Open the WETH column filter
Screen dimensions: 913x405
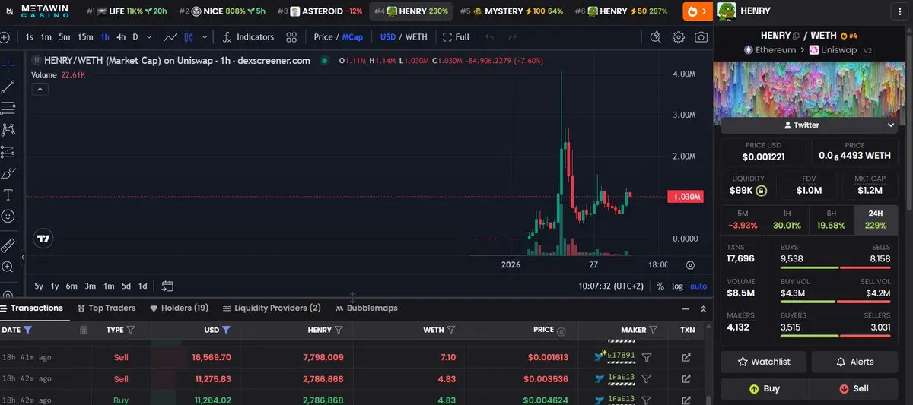pyautogui.click(x=451, y=331)
